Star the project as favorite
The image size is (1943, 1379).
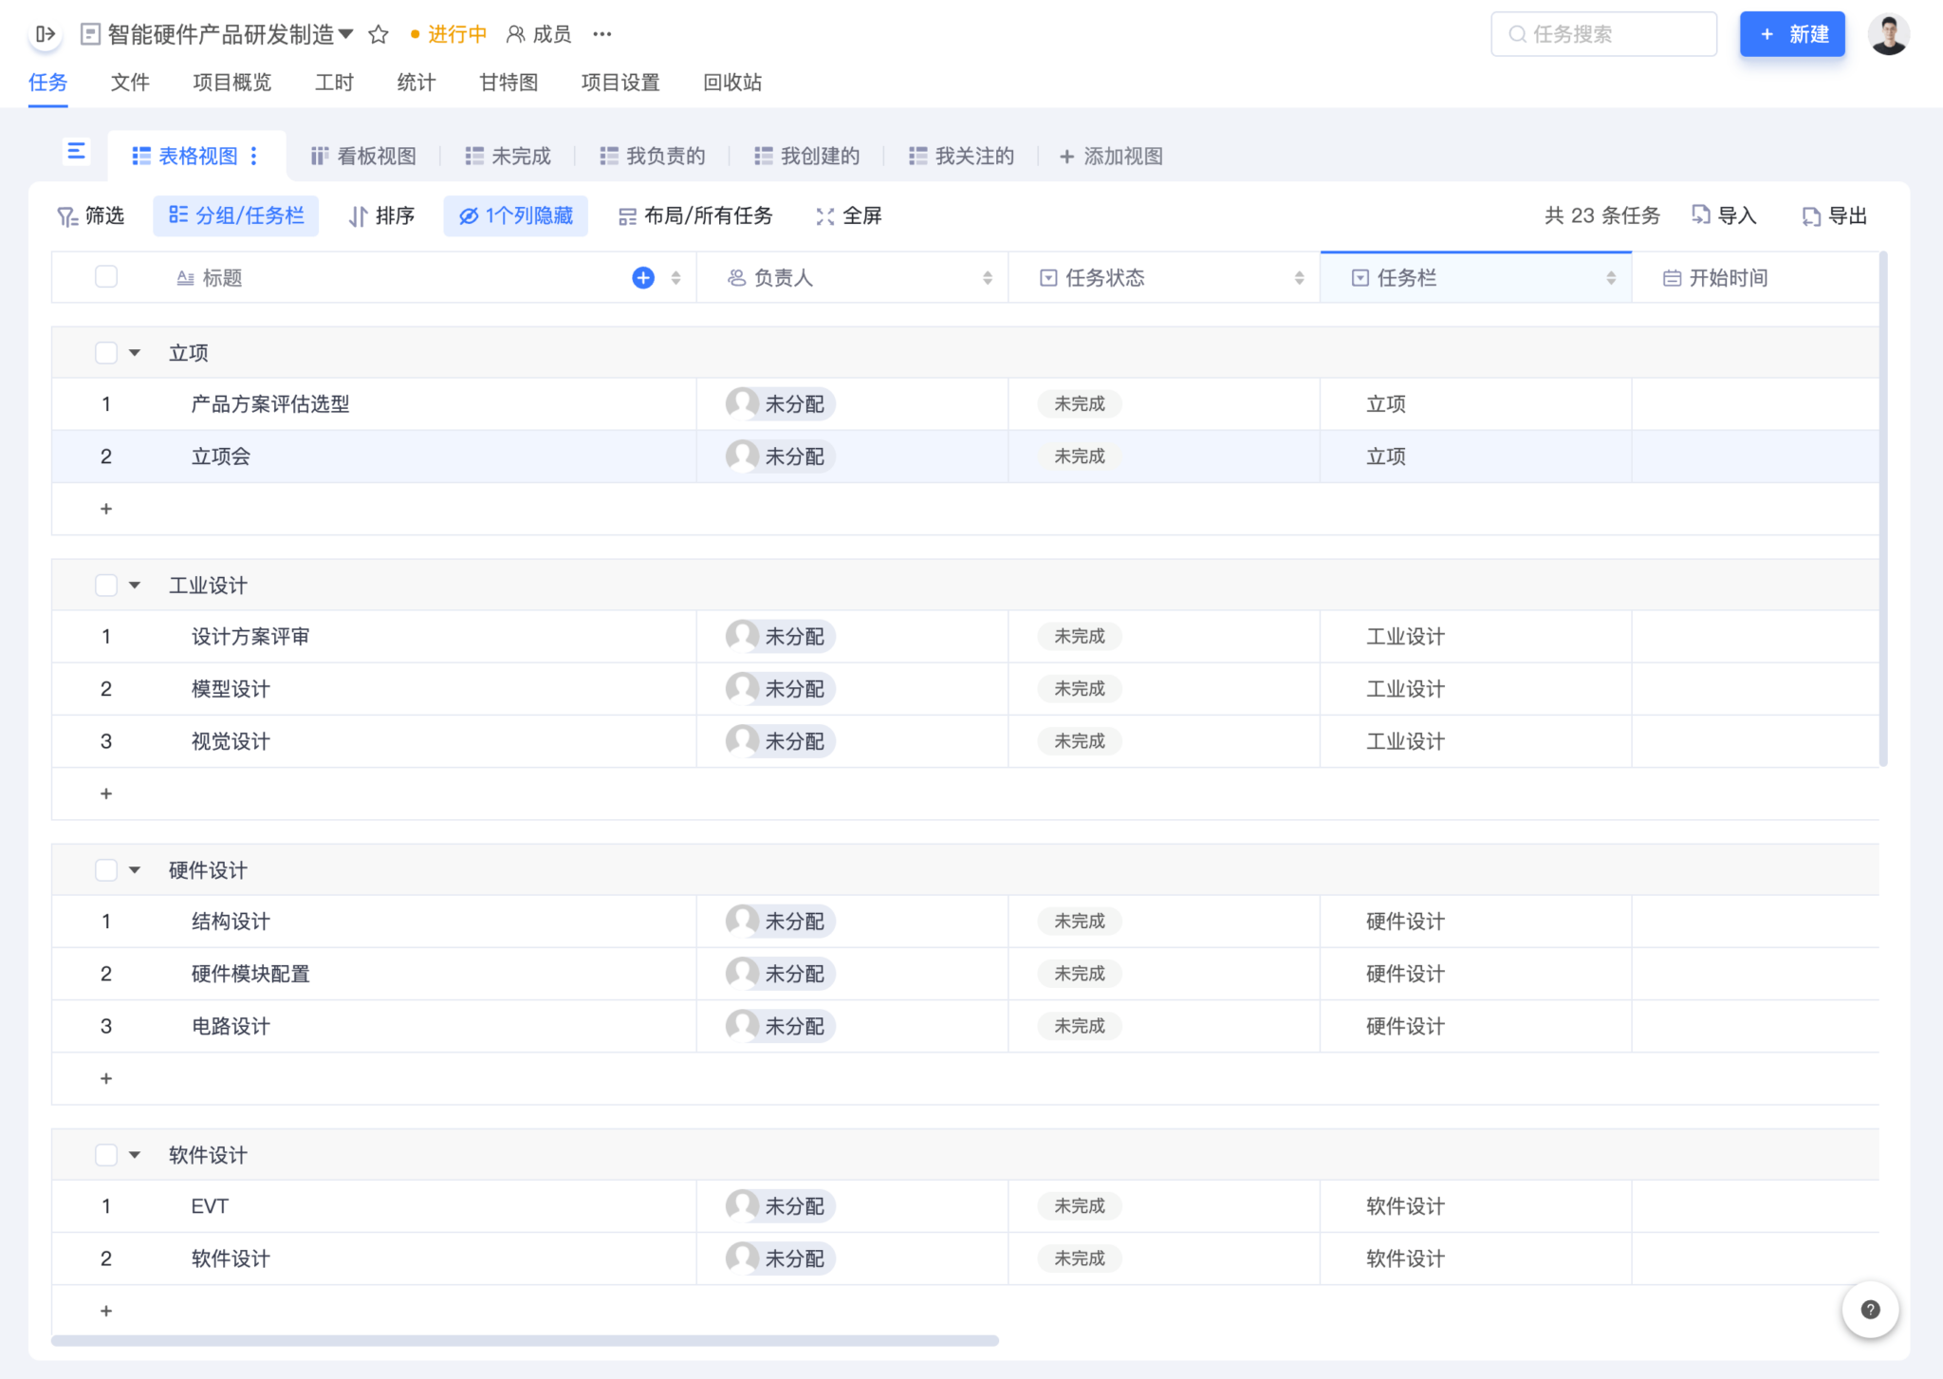click(379, 35)
